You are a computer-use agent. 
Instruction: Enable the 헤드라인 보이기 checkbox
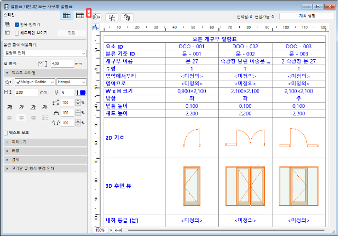pyautogui.click(x=17, y=32)
